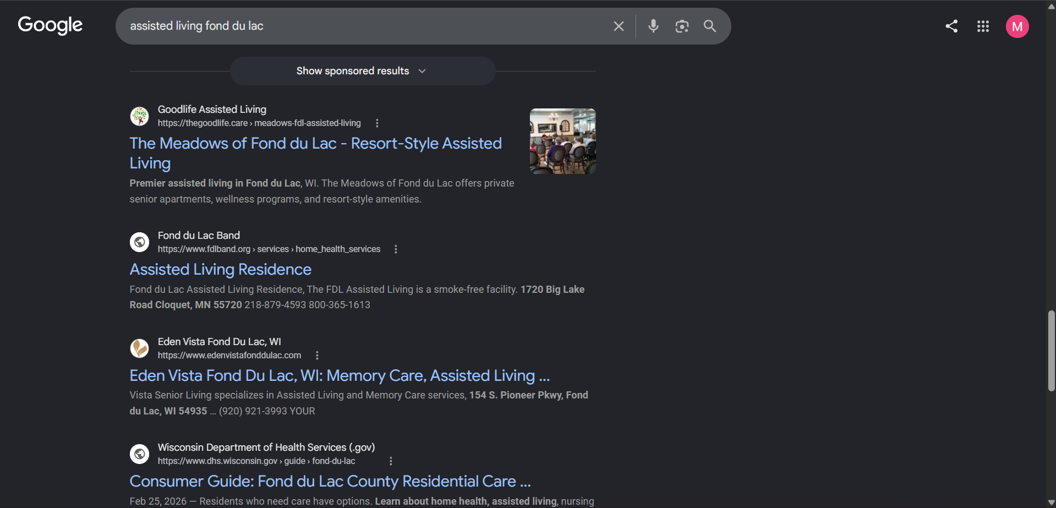Viewport: 1056px width, 508px height.
Task: Start voice search with the microphone icon
Action: point(653,26)
